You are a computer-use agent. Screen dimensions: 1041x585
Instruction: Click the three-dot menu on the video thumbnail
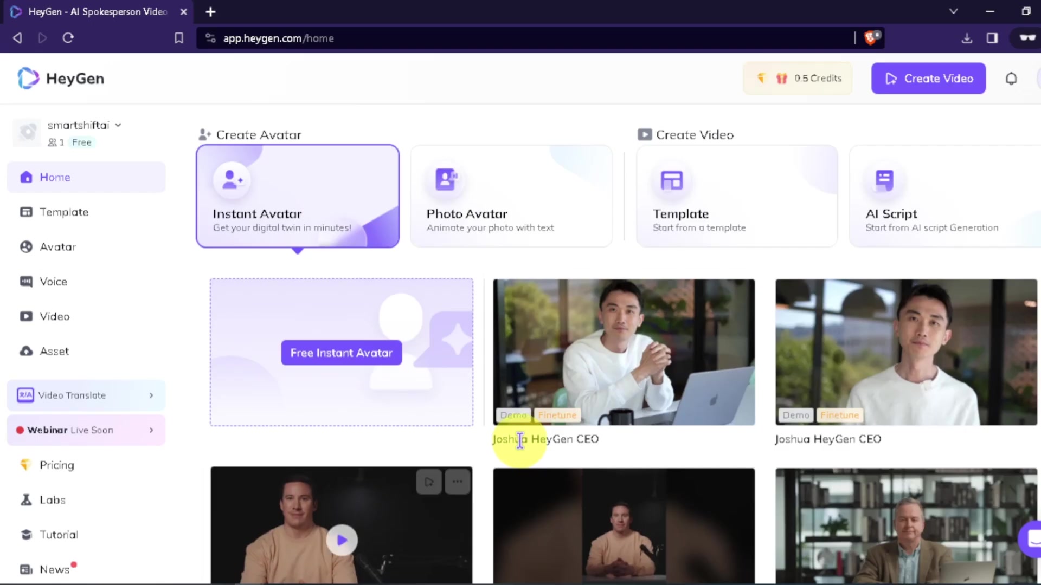pyautogui.click(x=457, y=482)
